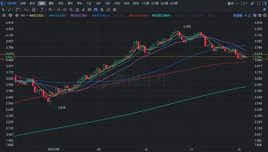This screenshot has width=268, height=152.
Task: Select the cursor pointer tool
Action: 3,10
